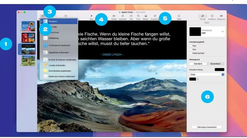Image resolution: width=247 pixels, height=138 pixels.
Task: Insert a table via Tabelle icon
Action: pyautogui.click(x=114, y=16)
